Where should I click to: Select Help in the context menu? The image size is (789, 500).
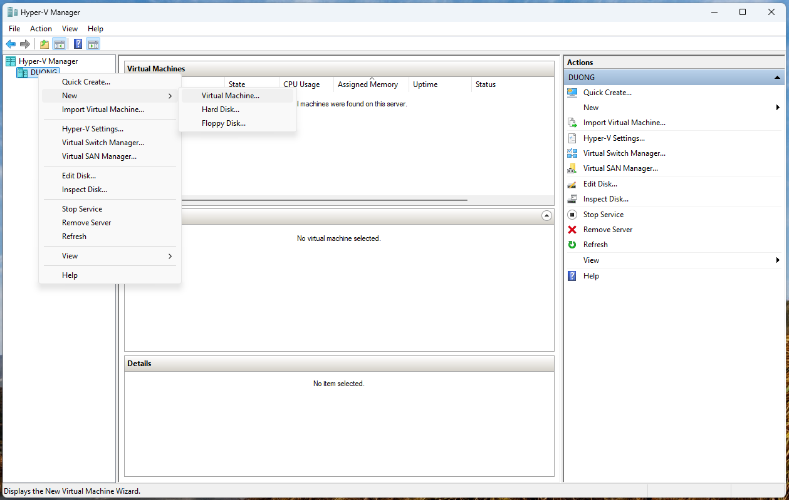pos(110,275)
